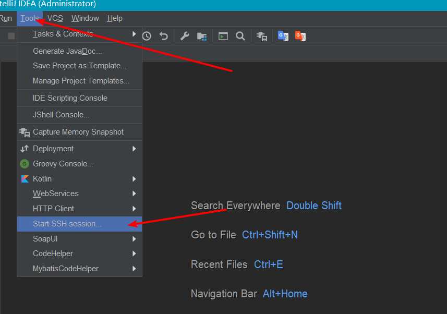
Task: Expand CodeHelper submenu arrow
Action: 134,254
